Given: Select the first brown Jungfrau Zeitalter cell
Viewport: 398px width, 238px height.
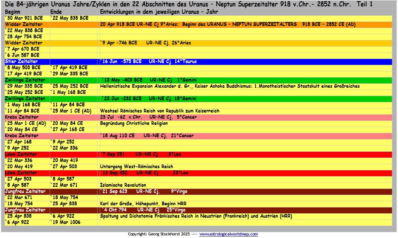Looking at the screenshot, I should [x=27, y=191].
